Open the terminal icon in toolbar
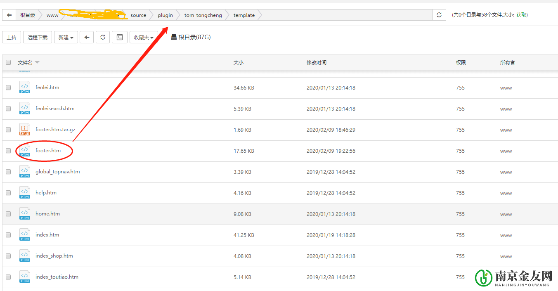 click(x=120, y=37)
